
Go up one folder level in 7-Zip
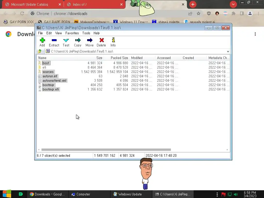tap(40, 51)
